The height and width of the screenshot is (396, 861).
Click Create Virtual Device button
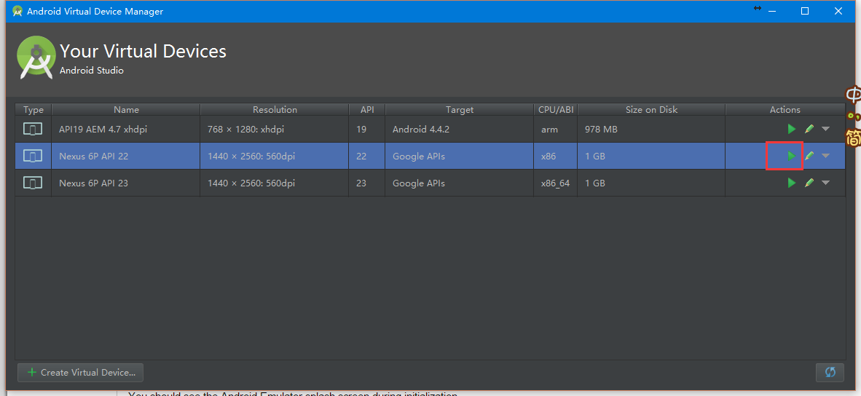[81, 372]
